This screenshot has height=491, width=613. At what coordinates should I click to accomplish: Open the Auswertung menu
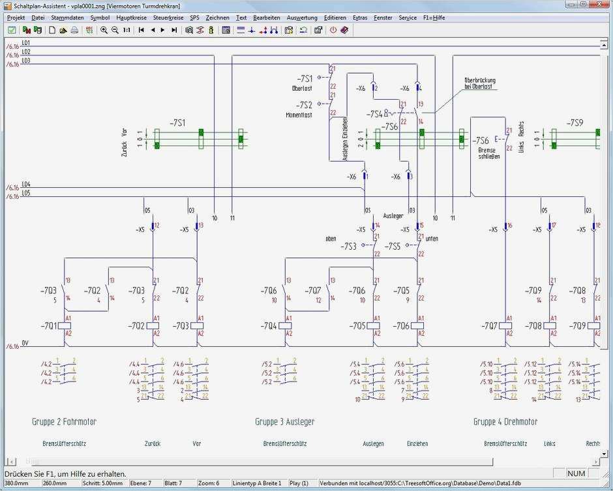[x=301, y=18]
